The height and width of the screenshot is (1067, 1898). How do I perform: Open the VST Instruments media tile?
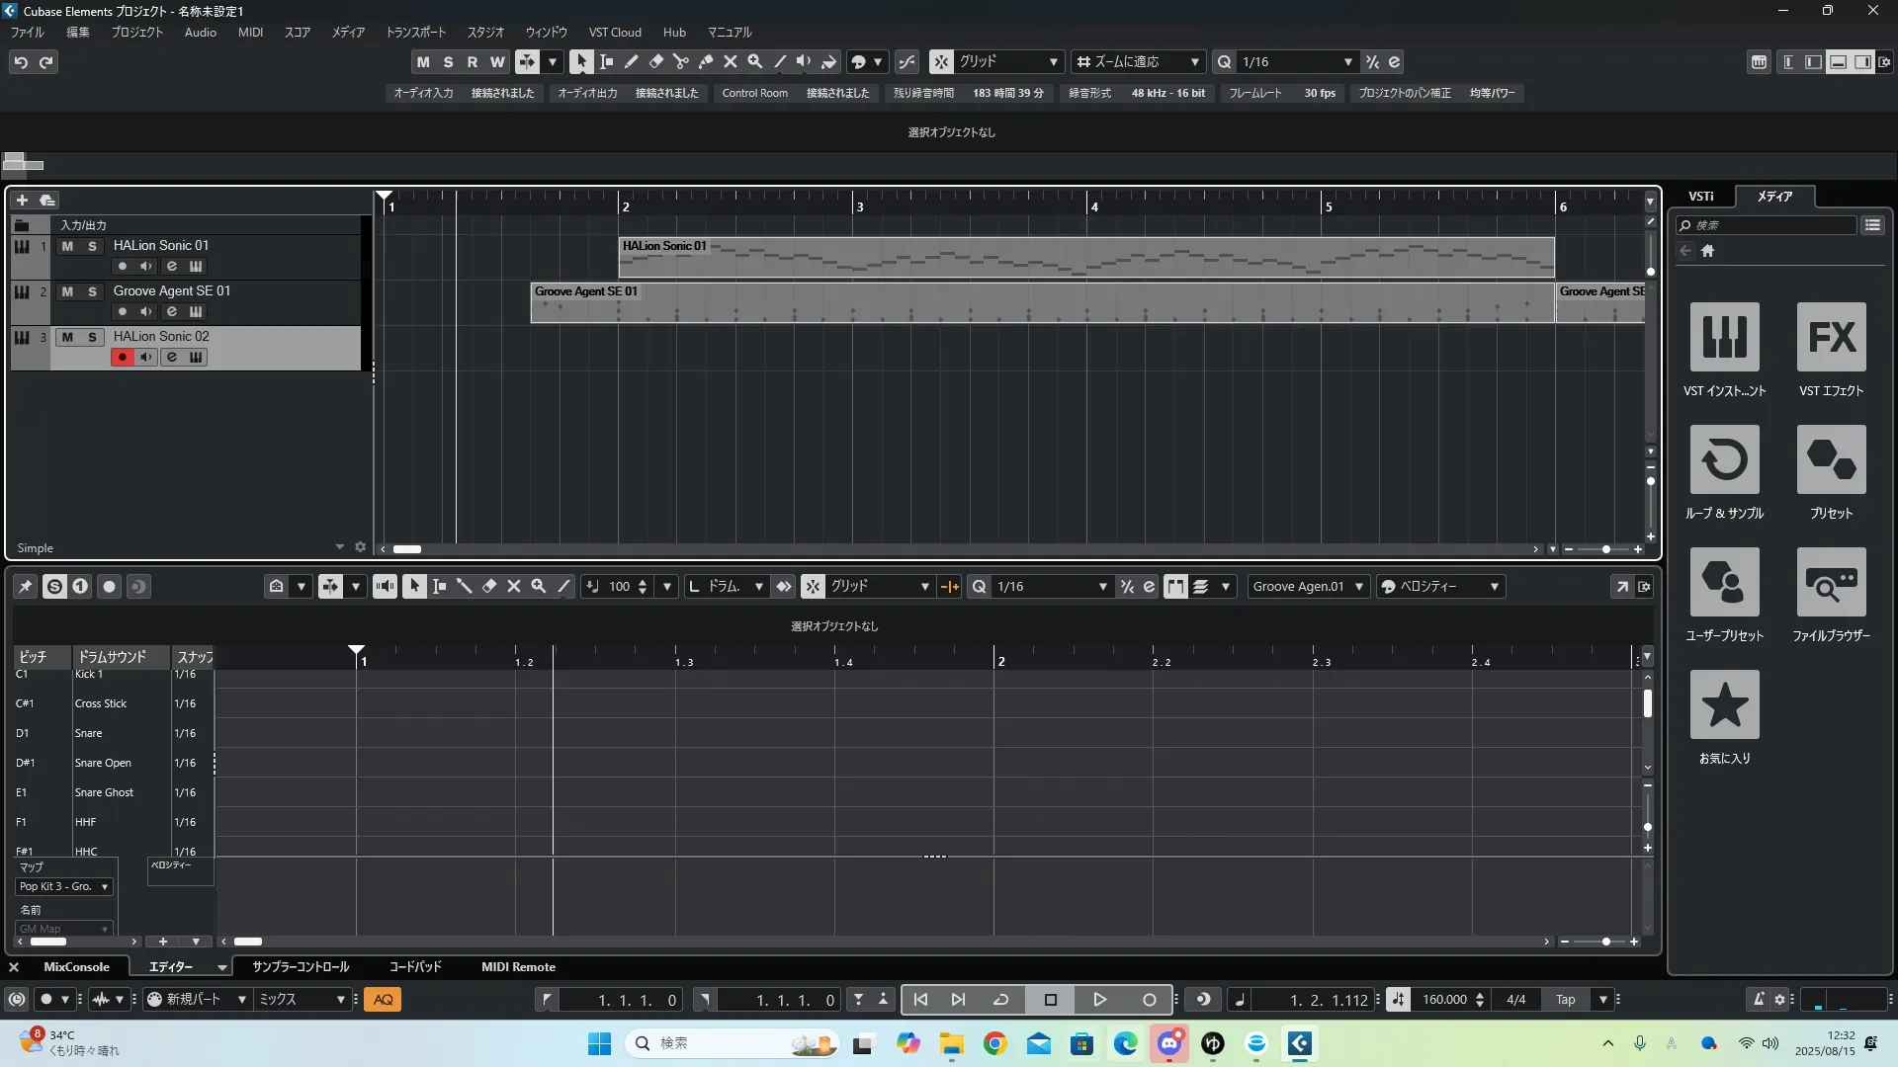coord(1724,337)
